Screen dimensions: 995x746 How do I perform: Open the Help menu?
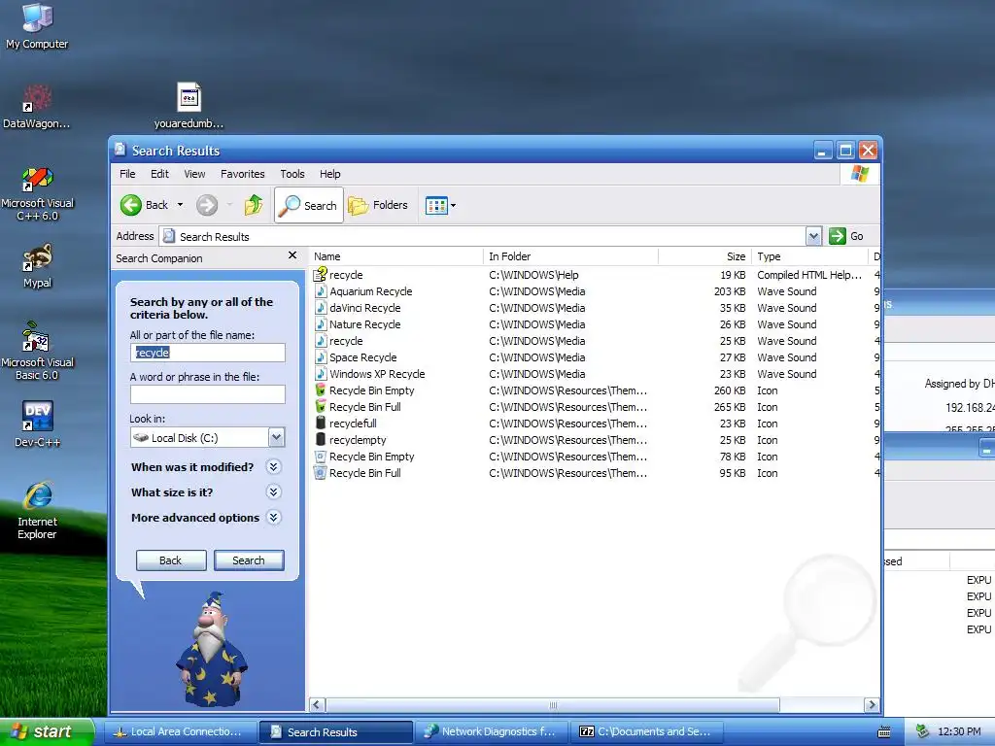[x=329, y=174]
